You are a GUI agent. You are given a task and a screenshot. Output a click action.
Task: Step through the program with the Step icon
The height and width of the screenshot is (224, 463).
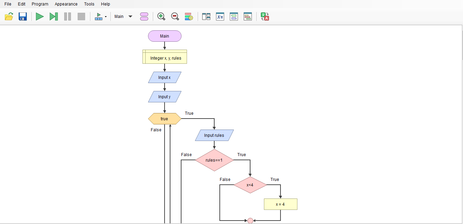coord(54,17)
